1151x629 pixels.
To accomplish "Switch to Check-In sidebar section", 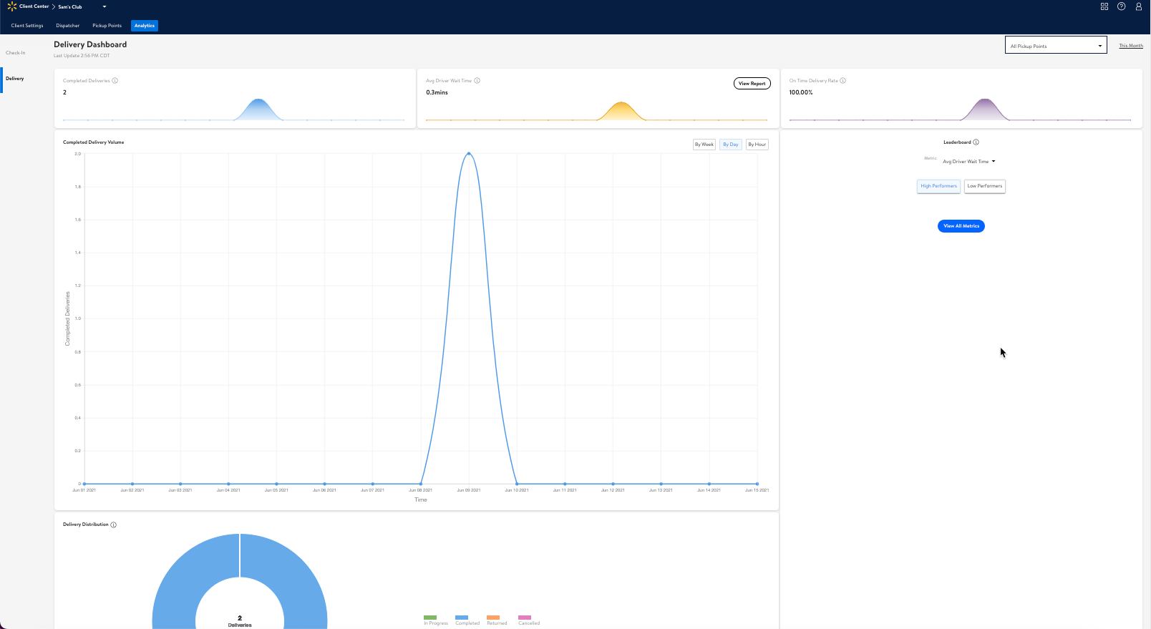I will point(16,53).
